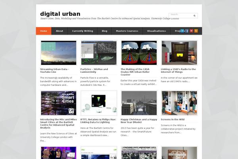Open the Happy Christmas movie thumbnail
The width and height of the screenshot is (238, 159).
139,103
